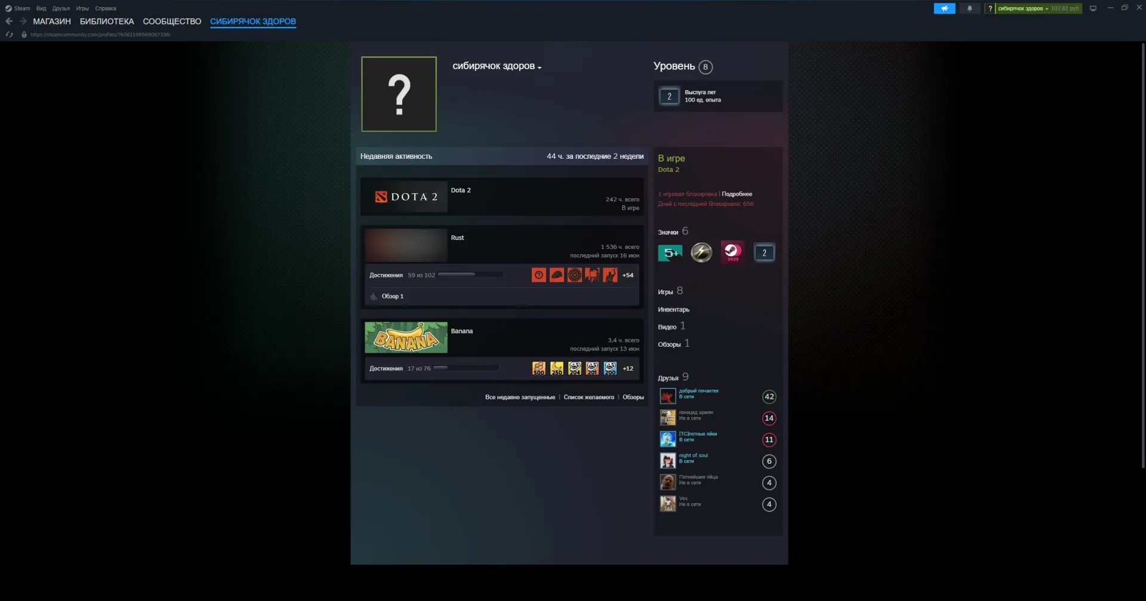This screenshot has height=601, width=1146.
Task: Open Список желаемого link
Action: (589, 397)
